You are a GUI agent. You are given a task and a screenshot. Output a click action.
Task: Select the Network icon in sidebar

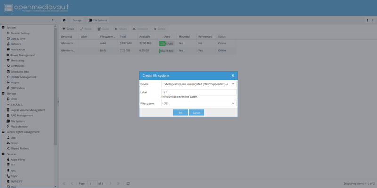8,44
